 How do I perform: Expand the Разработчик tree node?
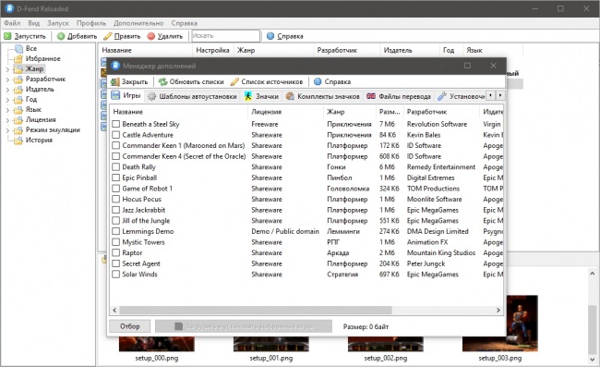[7, 80]
